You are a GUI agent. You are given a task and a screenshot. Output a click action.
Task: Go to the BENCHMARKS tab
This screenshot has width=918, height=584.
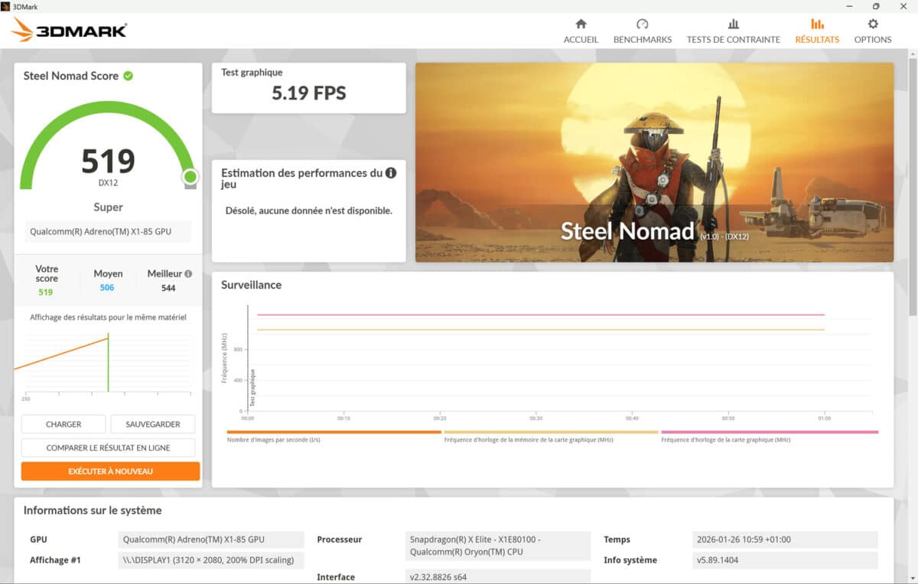point(642,40)
